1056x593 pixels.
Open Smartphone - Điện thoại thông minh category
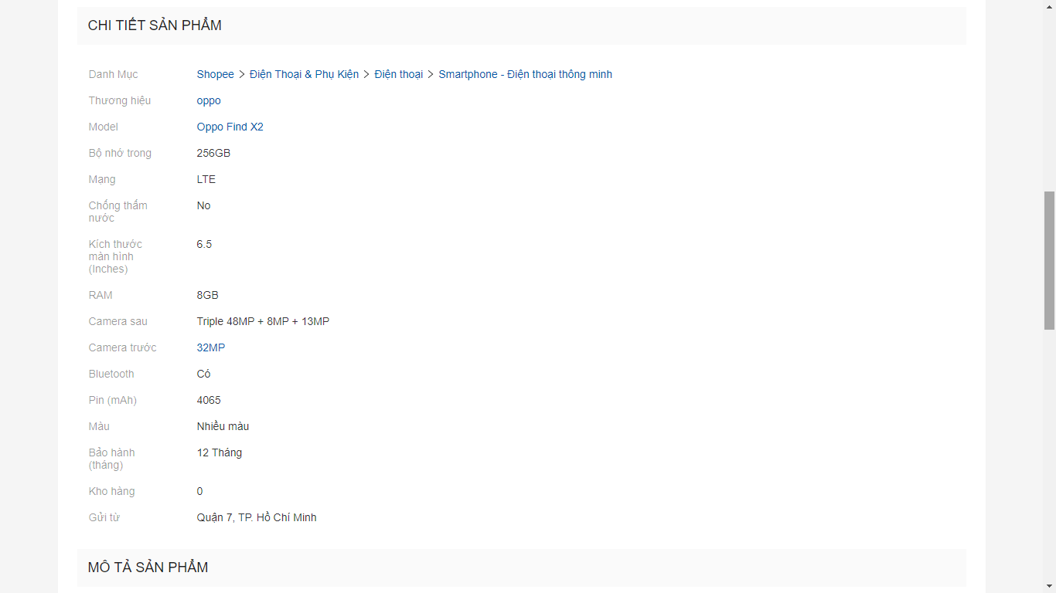point(525,74)
